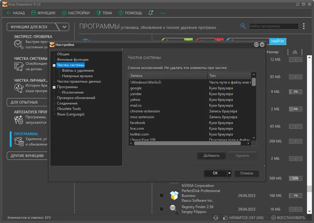Check the Registry Finder 2.56 checkbox
314x223 pixels.
pyautogui.click(x=161, y=209)
